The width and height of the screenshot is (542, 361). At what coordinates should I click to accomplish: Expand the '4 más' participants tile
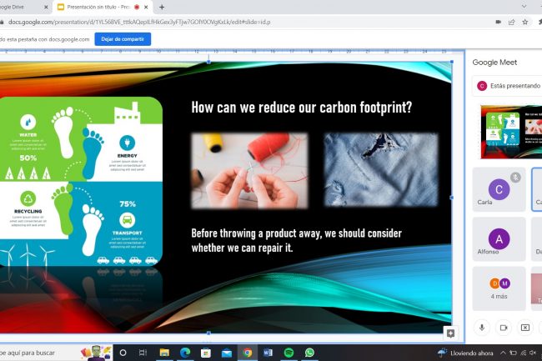499,288
